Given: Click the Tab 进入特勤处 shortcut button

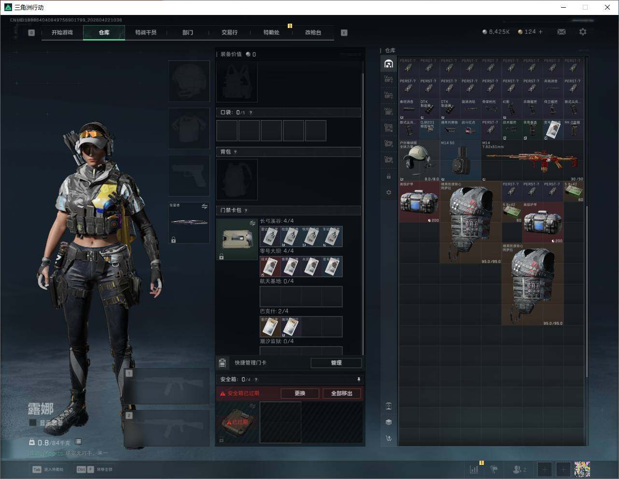Looking at the screenshot, I should [x=48, y=469].
